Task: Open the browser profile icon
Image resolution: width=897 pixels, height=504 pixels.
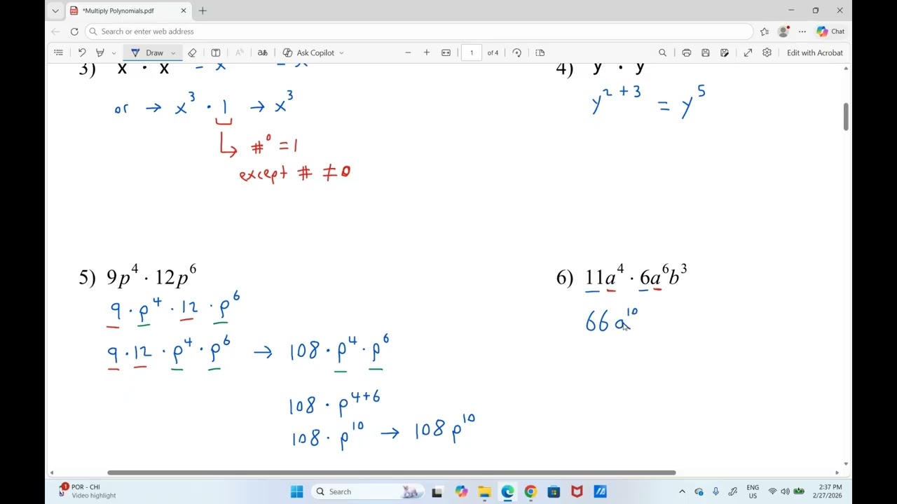Action: [783, 31]
